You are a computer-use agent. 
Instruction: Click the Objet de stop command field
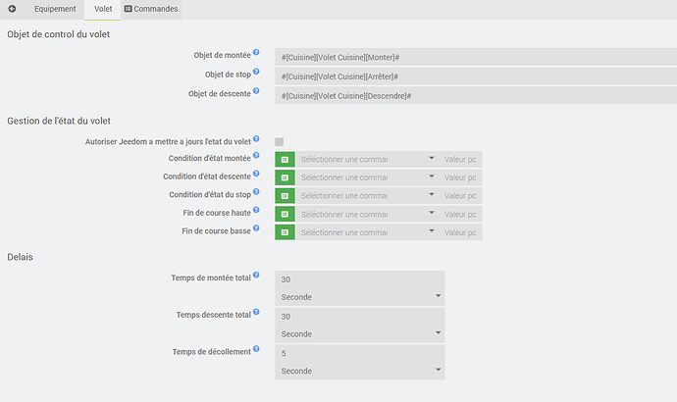[x=476, y=76]
